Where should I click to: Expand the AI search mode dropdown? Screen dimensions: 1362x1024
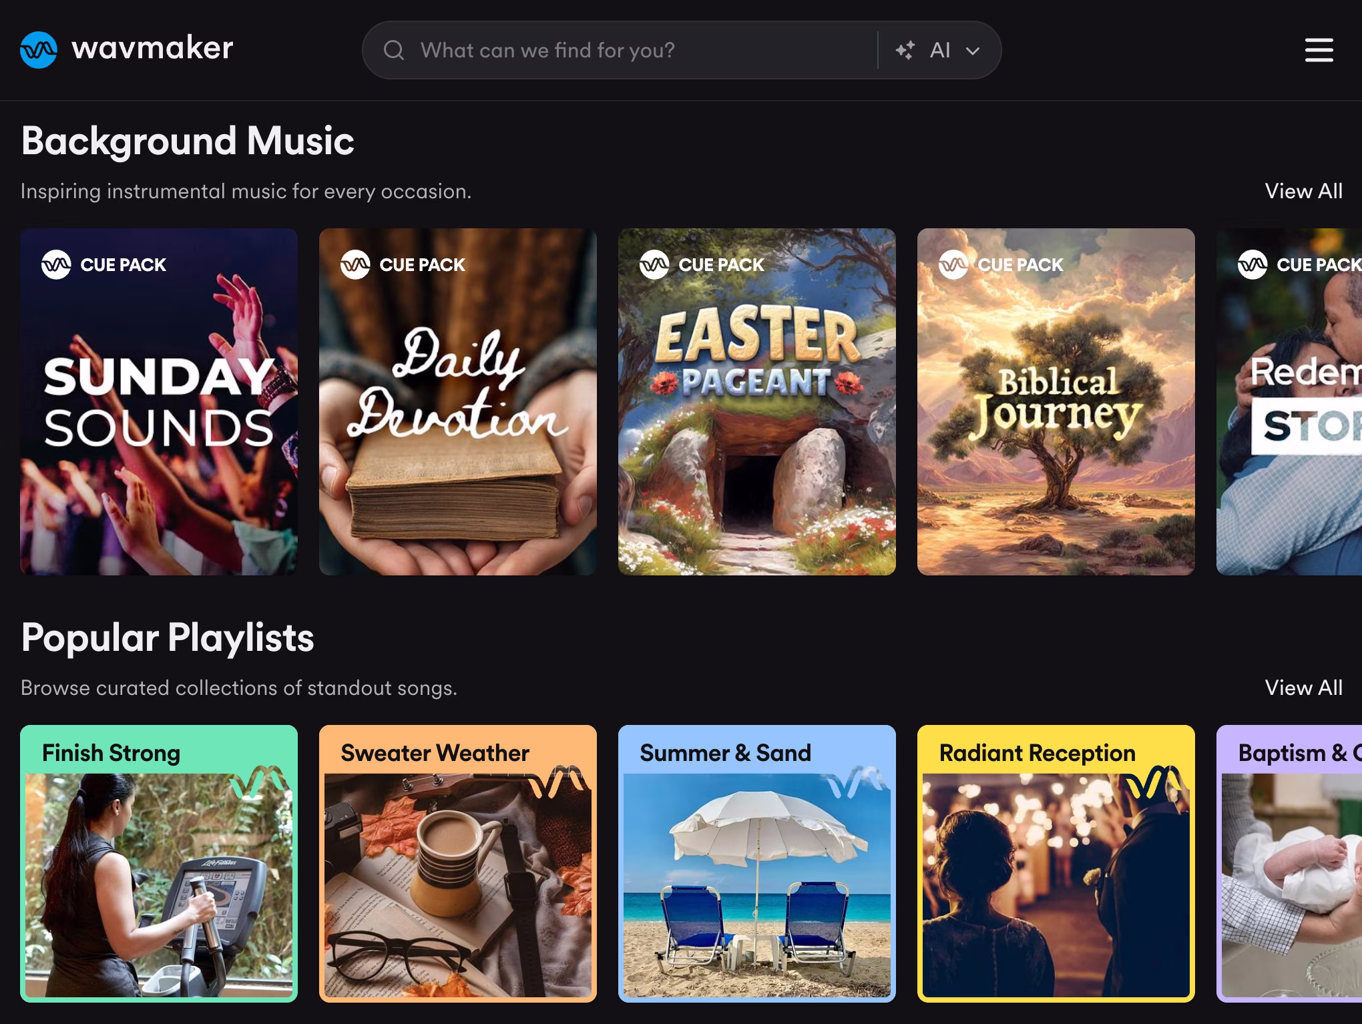pyautogui.click(x=972, y=49)
